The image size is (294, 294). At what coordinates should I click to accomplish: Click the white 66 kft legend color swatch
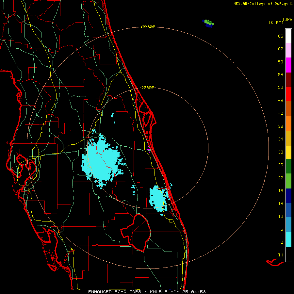click(x=288, y=36)
